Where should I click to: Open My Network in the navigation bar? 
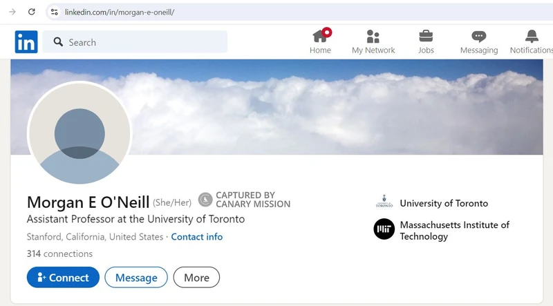[x=373, y=41]
